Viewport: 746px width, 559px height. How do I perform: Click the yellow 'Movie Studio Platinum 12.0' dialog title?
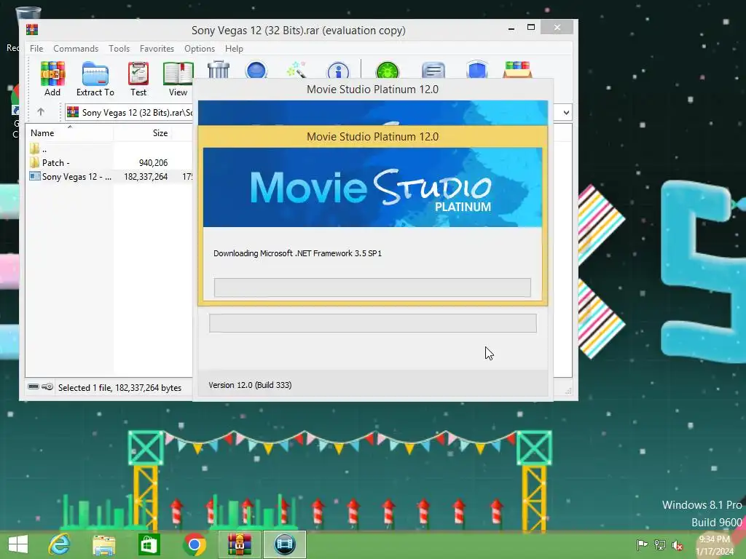(372, 137)
